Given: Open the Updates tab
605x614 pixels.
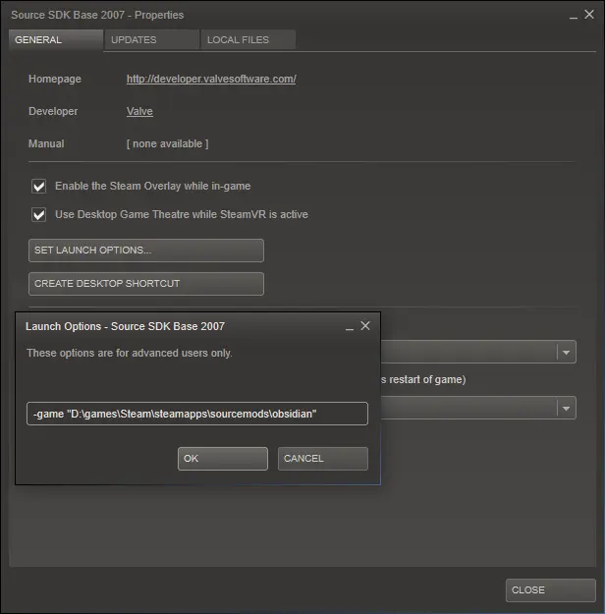Looking at the screenshot, I should pos(152,40).
